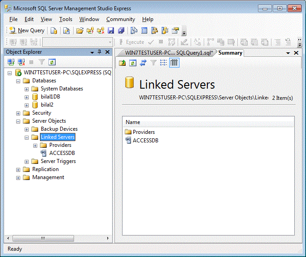Expand the Replication folder
306x257 pixels.
point(18,170)
